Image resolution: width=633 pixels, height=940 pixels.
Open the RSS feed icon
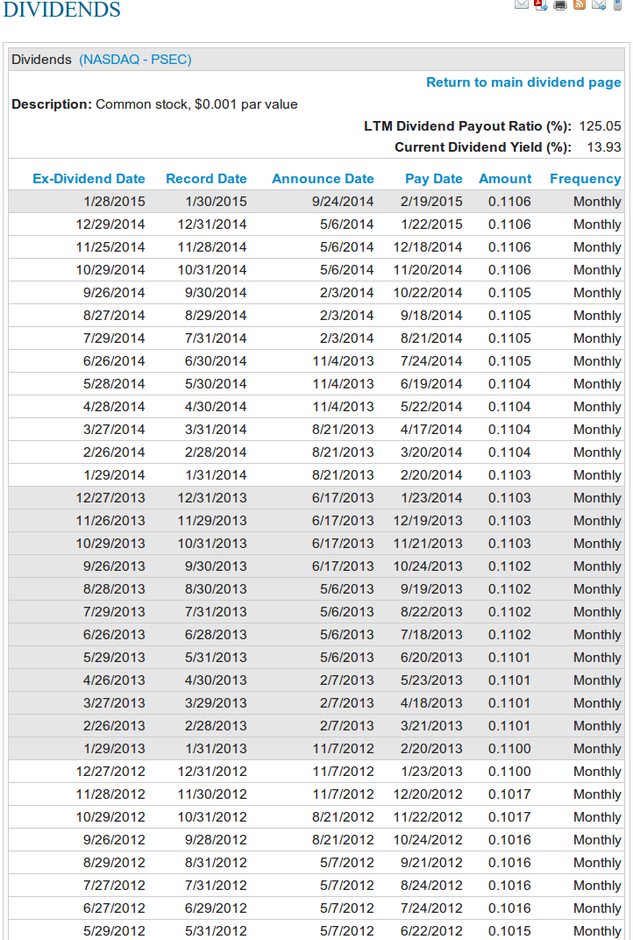pyautogui.click(x=580, y=4)
